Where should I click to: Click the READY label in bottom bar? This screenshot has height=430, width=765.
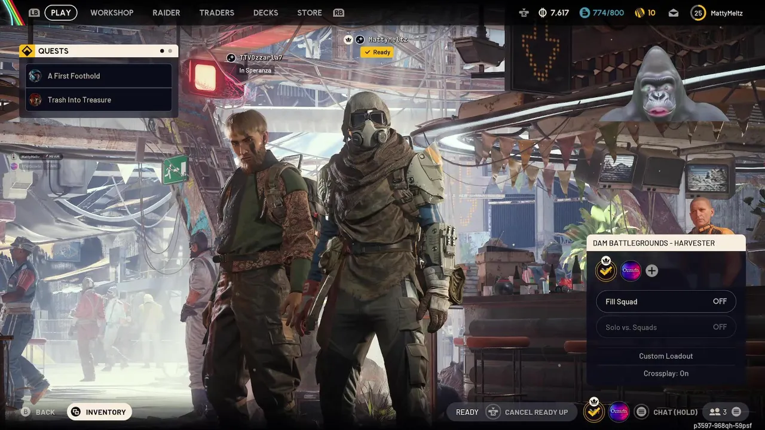(x=467, y=412)
